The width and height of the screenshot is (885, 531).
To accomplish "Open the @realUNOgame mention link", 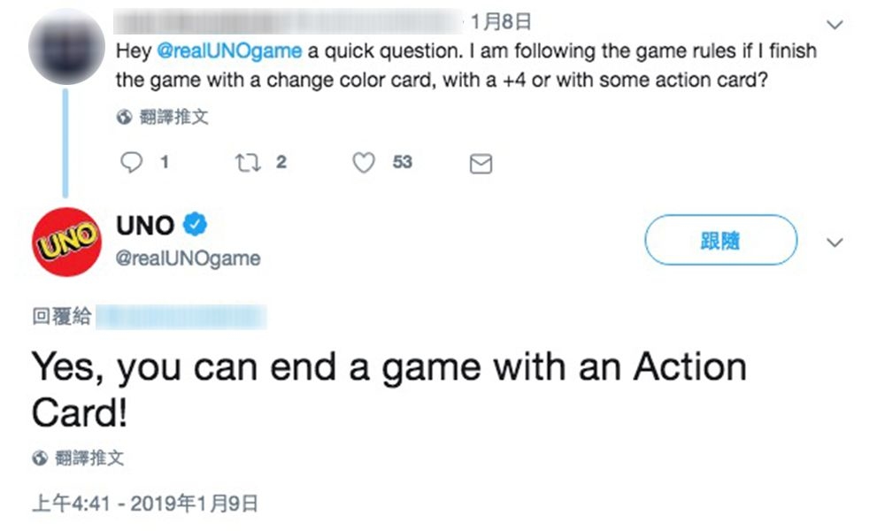I will [x=232, y=51].
